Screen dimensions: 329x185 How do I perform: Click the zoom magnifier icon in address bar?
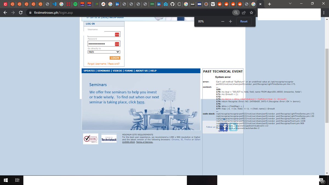pos(236,13)
